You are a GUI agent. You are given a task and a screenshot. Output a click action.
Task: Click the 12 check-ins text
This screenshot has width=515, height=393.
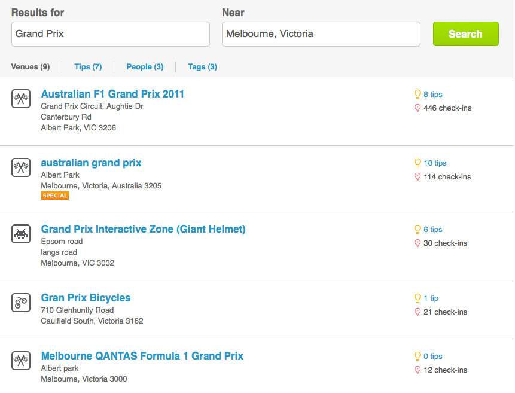(446, 370)
